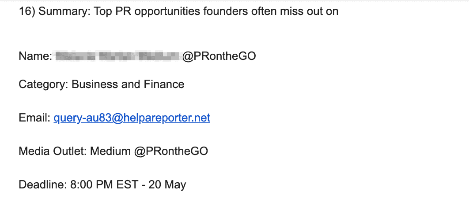This screenshot has width=469, height=221.
Task: Click the word "Finance" in the category
Action: (x=164, y=84)
